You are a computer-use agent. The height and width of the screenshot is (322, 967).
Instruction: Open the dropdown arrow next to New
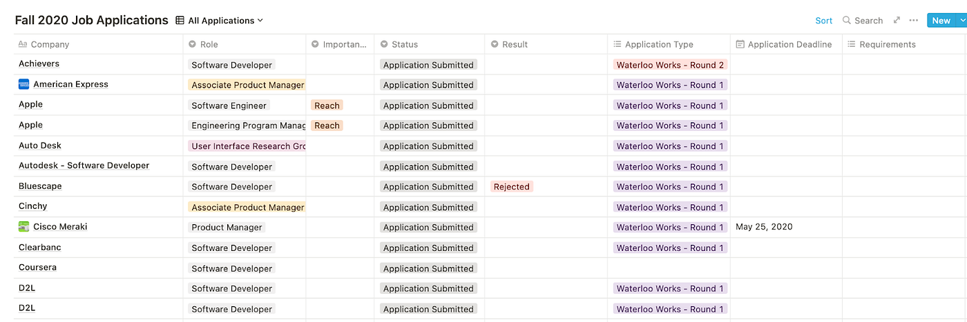962,21
